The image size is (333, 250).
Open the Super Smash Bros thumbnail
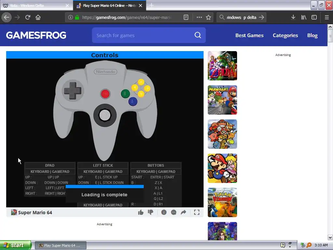222,134
